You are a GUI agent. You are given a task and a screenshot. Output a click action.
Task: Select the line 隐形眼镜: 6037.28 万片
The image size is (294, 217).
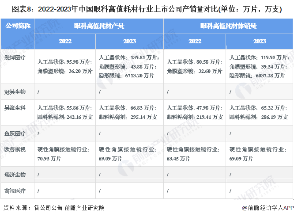point(257,76)
